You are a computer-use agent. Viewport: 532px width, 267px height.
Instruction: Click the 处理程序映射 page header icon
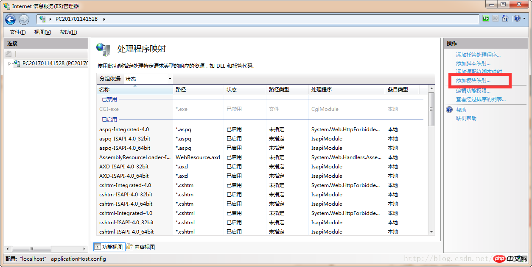tap(103, 50)
